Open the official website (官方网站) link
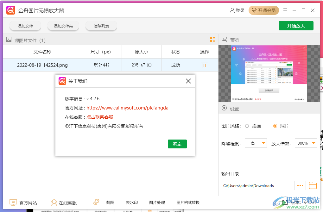The image size is (323, 212). [x=28, y=203]
